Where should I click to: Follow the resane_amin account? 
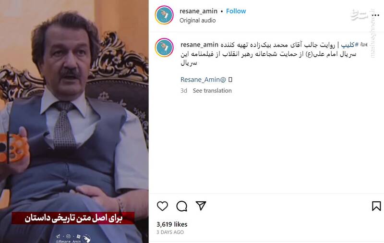click(x=236, y=11)
